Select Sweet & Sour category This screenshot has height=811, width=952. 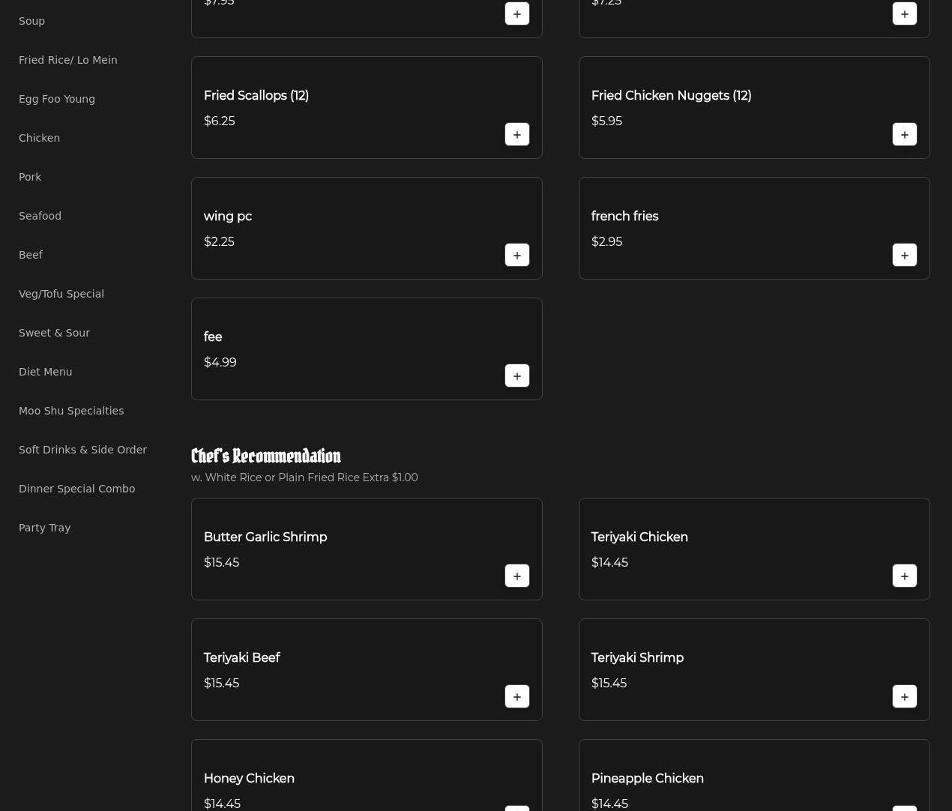[54, 333]
